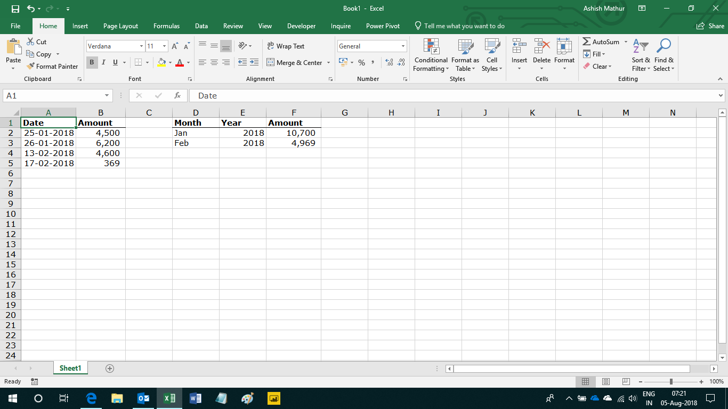Expand the Name Box dropdown arrow
Screen dimensions: 728x409
pos(107,96)
